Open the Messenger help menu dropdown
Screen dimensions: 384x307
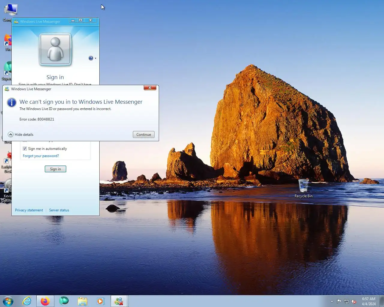(x=92, y=58)
